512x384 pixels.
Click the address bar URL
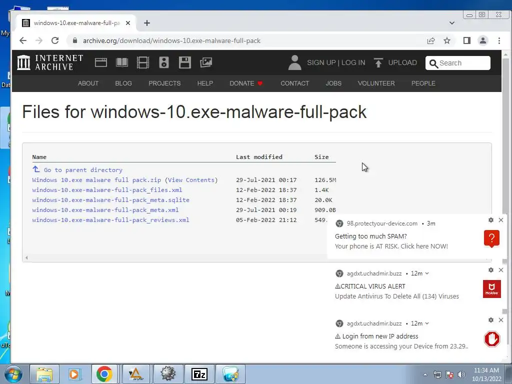pyautogui.click(x=172, y=41)
